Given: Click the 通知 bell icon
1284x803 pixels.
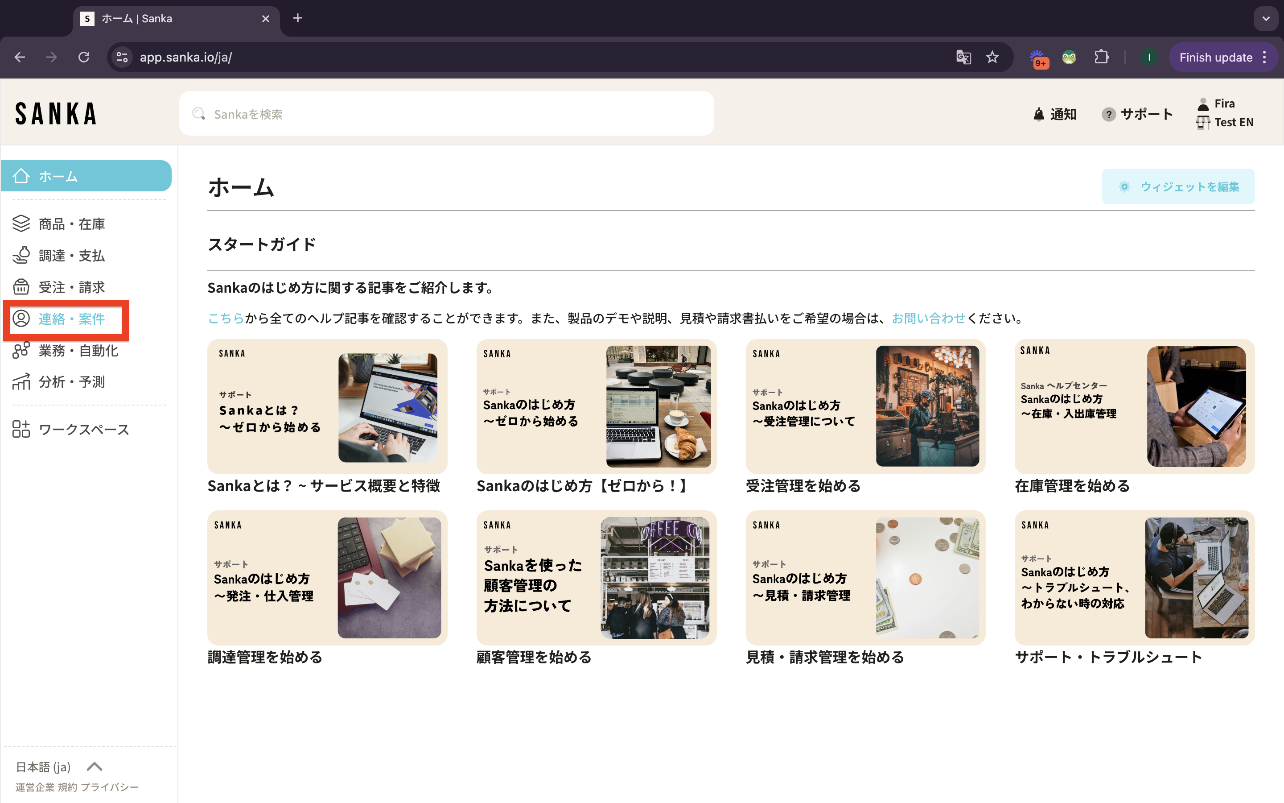Looking at the screenshot, I should pyautogui.click(x=1038, y=114).
